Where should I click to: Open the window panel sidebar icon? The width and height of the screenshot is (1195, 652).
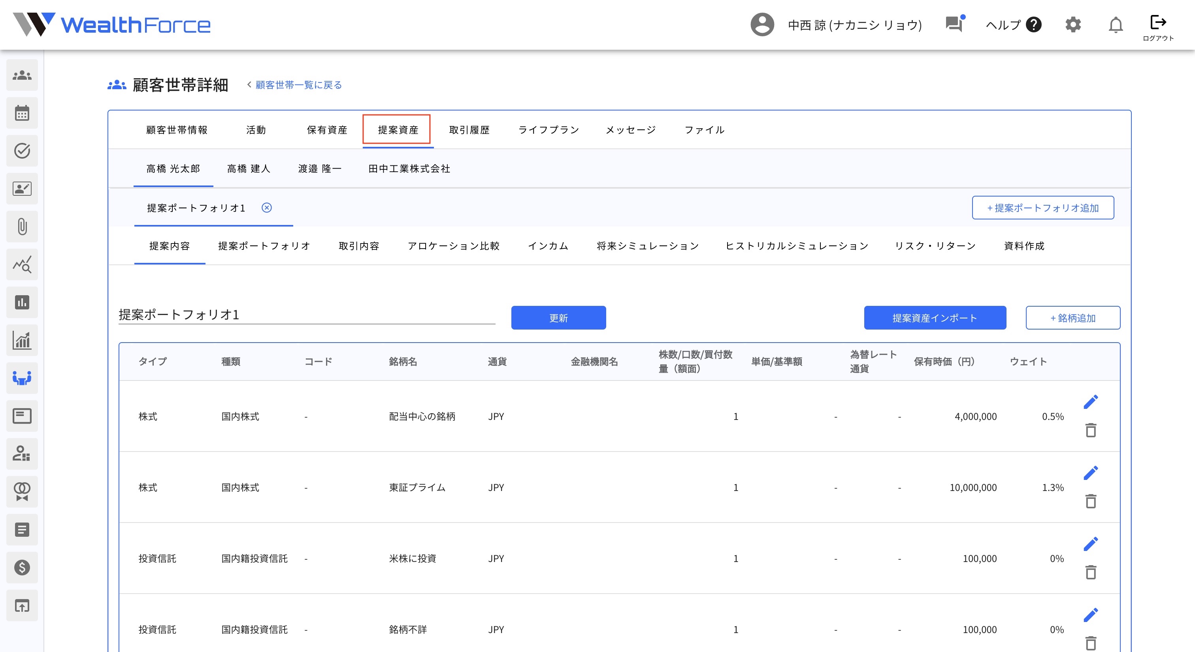coord(22,416)
